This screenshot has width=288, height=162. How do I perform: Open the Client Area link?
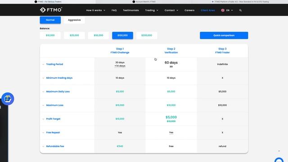coord(208,10)
